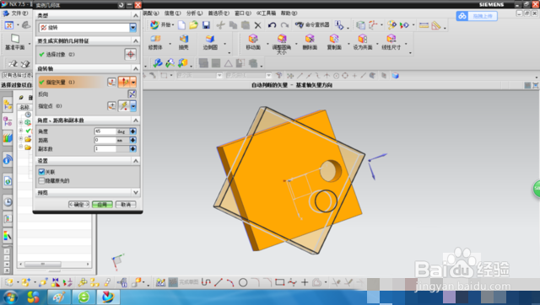This screenshot has height=305, width=540.
Task: Open the 文件 file menu
Action: tap(19, 13)
